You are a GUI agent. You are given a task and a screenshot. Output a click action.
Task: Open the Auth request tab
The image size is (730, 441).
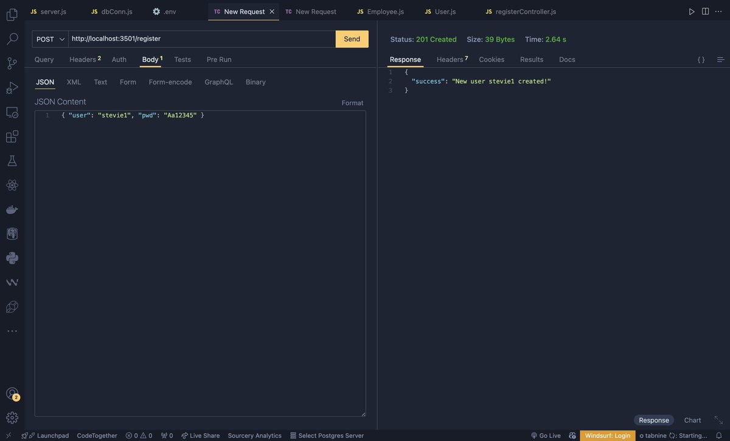119,60
